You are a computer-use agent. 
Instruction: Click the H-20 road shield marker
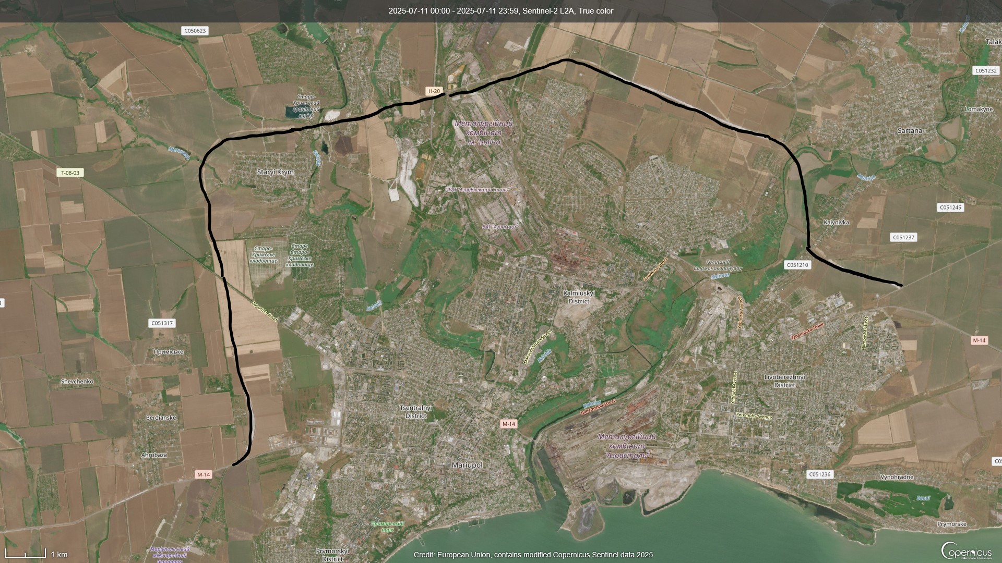click(434, 91)
